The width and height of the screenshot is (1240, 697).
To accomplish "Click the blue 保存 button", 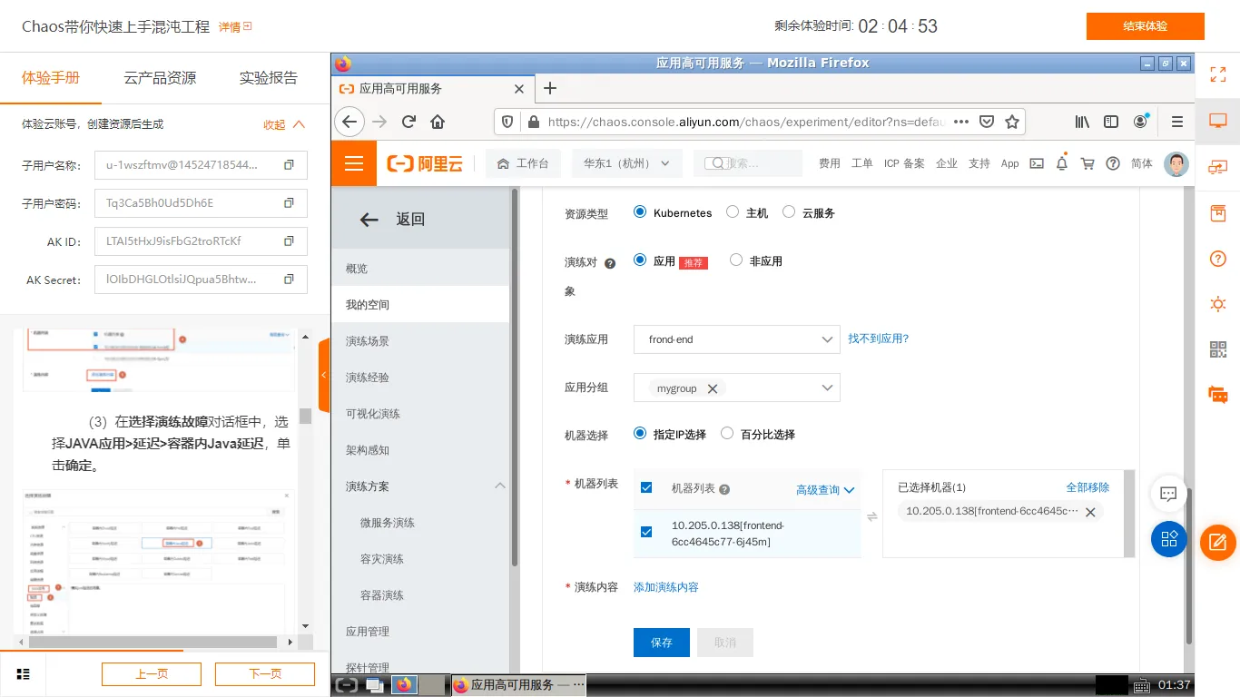I will 662,643.
